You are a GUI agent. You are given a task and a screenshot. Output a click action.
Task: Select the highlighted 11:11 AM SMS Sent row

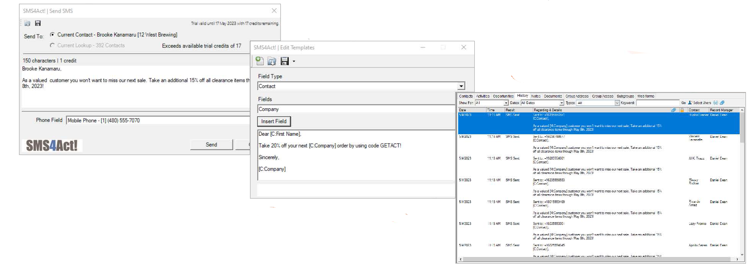click(599, 123)
